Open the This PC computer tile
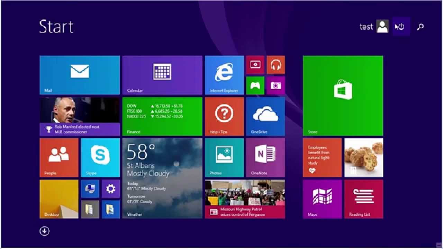This screenshot has height=249, width=443. click(x=90, y=188)
